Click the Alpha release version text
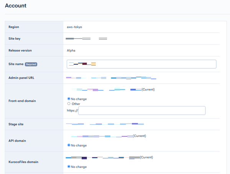 tap(71, 50)
